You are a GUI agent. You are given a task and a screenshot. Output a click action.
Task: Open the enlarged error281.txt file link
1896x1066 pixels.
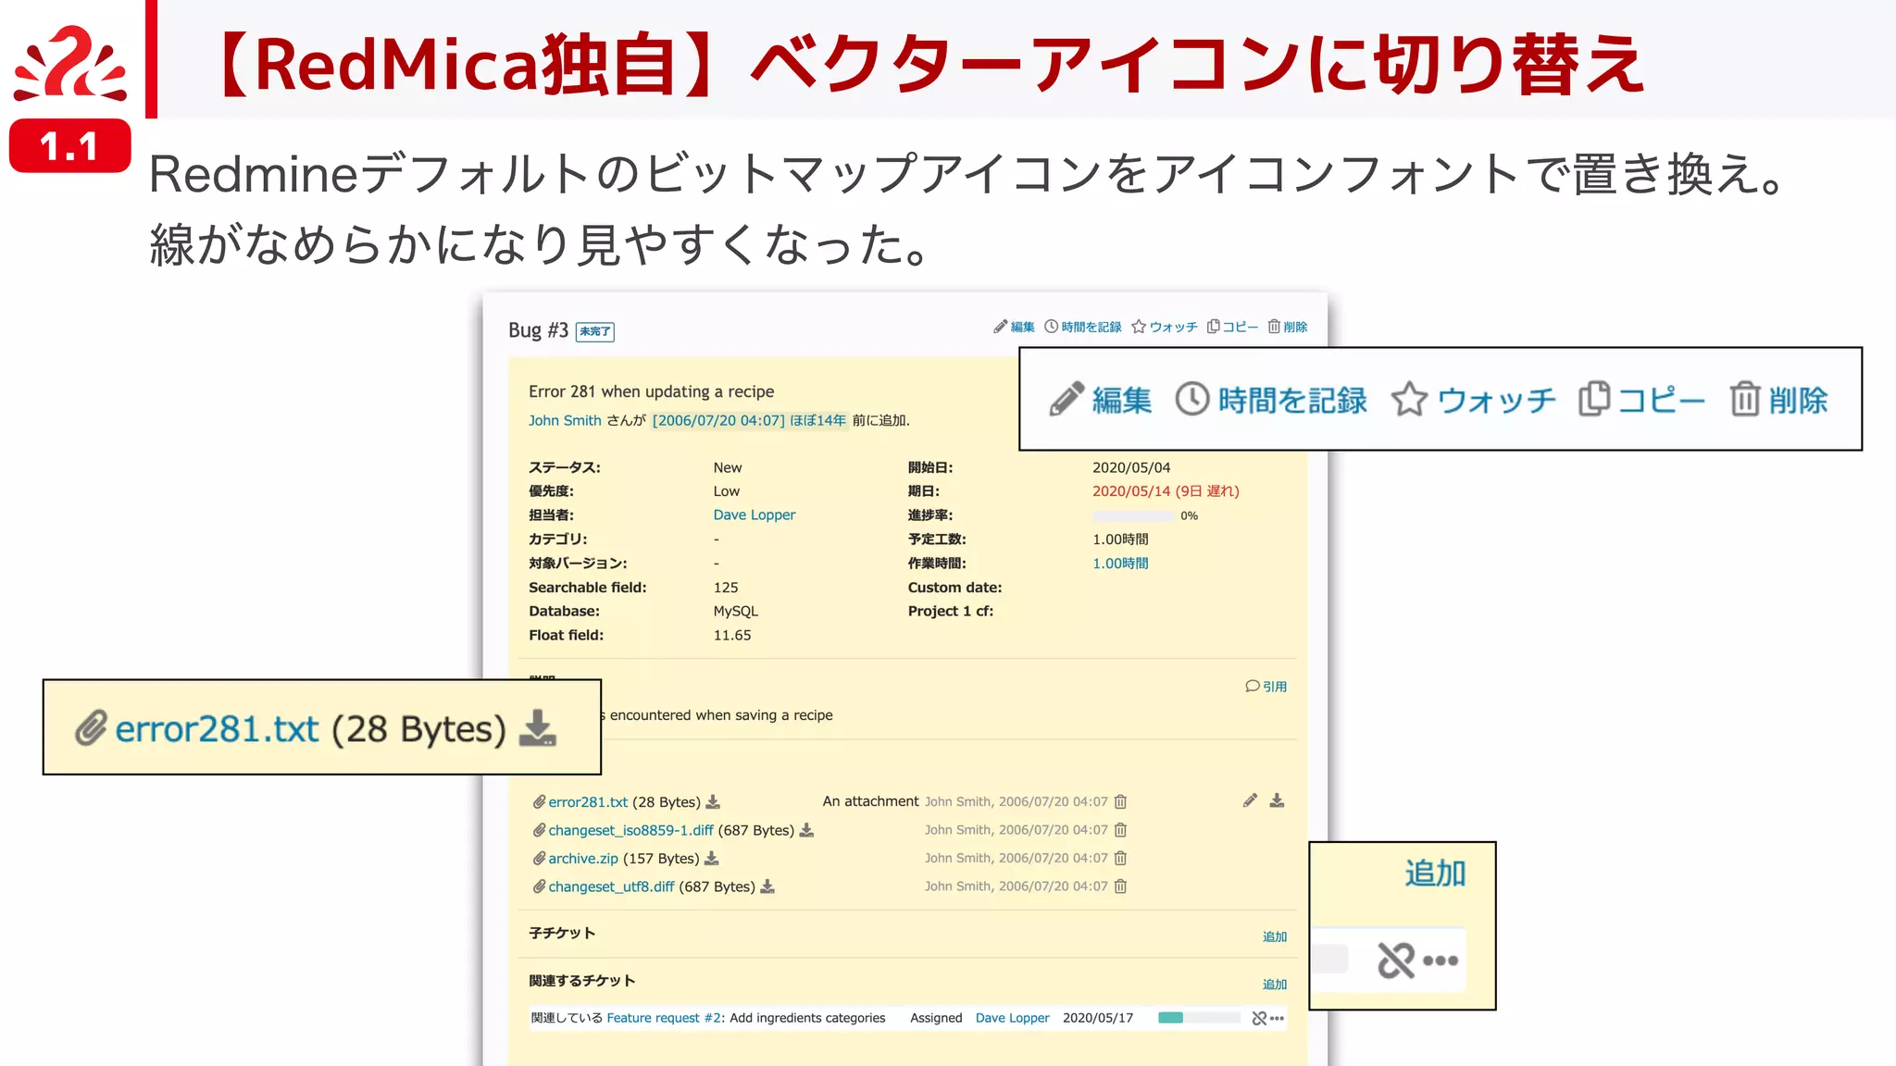point(217,729)
